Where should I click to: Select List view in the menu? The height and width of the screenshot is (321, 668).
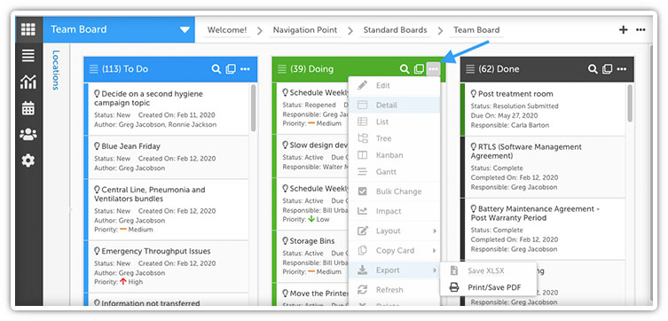click(394, 121)
